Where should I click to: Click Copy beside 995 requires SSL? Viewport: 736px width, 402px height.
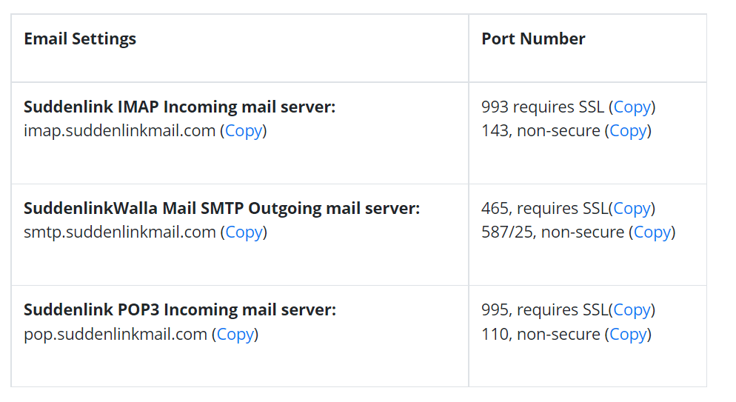coord(632,310)
